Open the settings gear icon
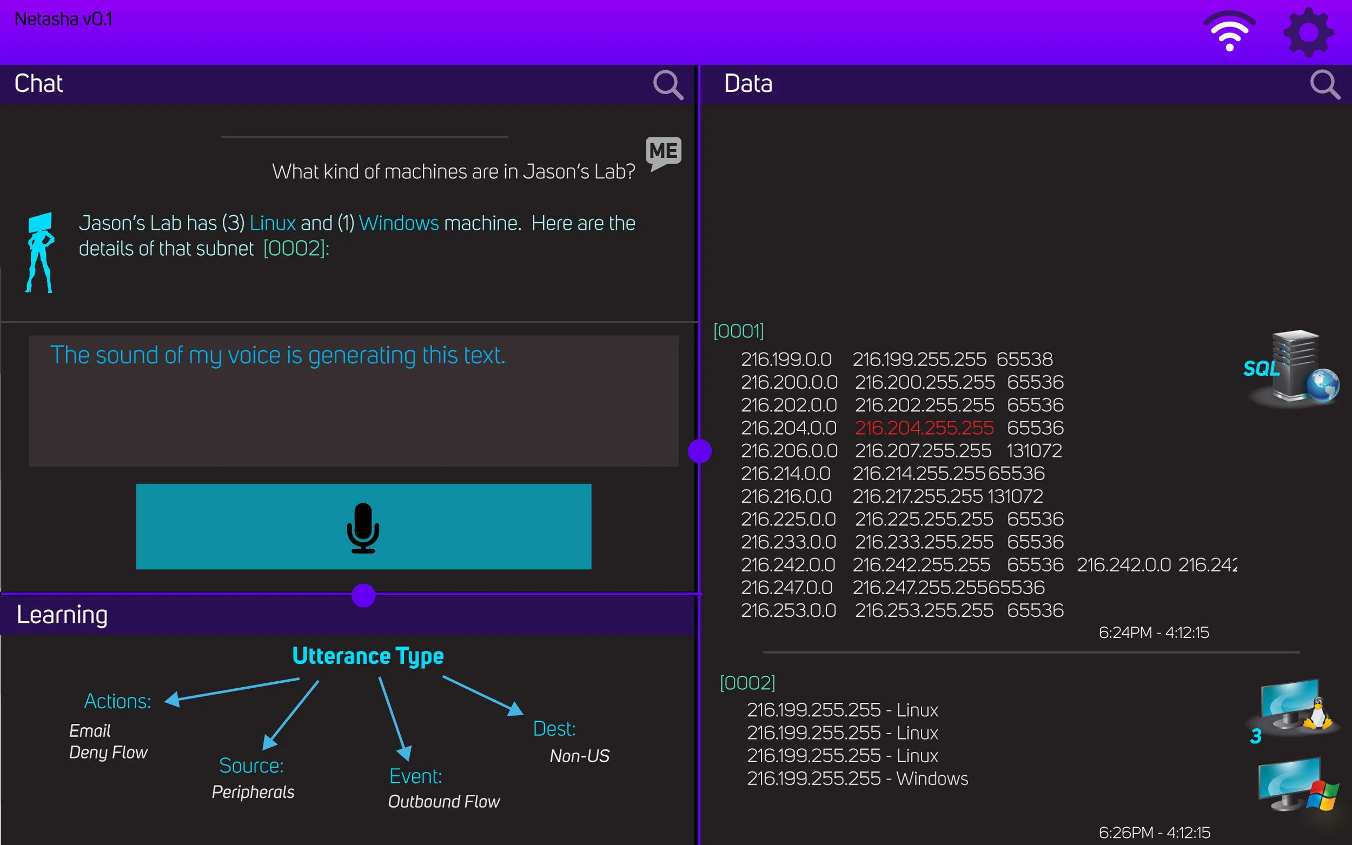Image resolution: width=1352 pixels, height=845 pixels. [1307, 32]
